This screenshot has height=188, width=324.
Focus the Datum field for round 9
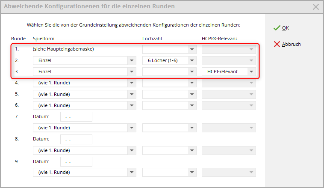click(77, 161)
